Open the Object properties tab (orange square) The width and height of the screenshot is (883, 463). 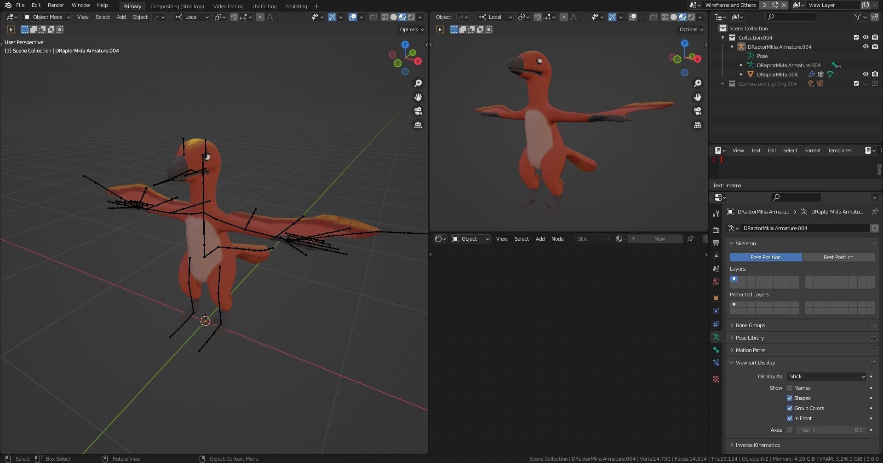pyautogui.click(x=716, y=298)
